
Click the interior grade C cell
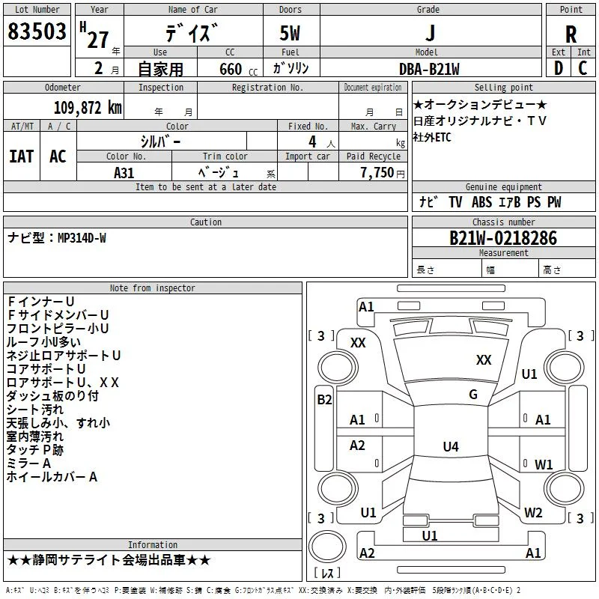(x=583, y=67)
